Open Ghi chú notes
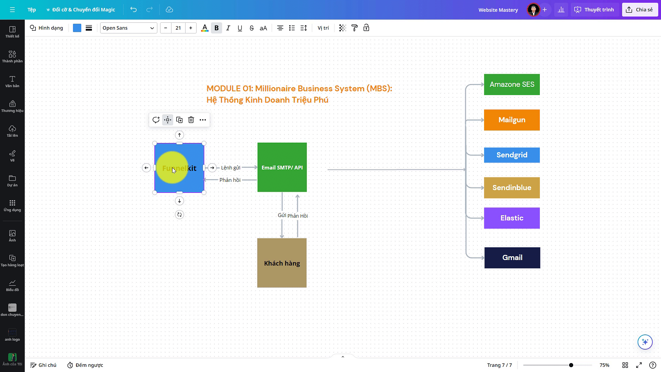661x372 pixels. coord(43,365)
